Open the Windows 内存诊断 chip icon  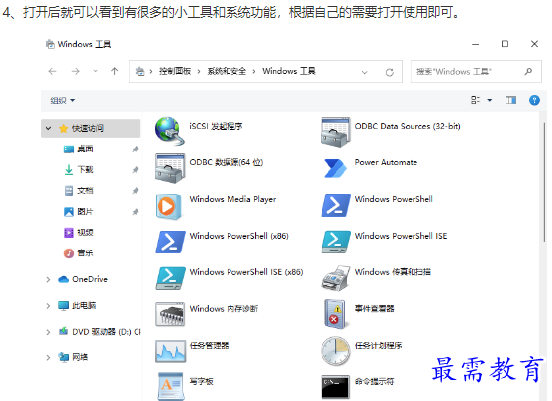[x=170, y=314]
